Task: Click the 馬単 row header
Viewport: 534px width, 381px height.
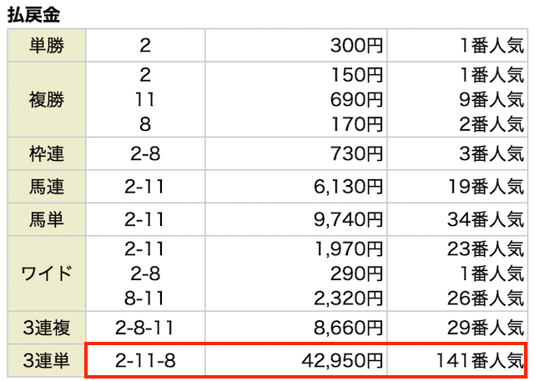Action: [x=47, y=219]
